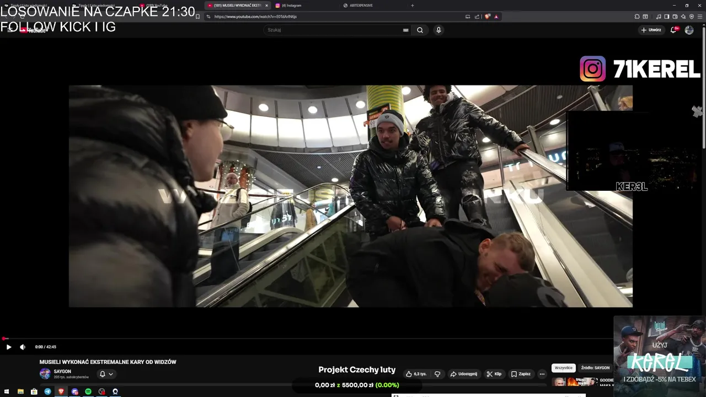Open Leo AI sparkle icon
The image size is (706, 397).
683,17
